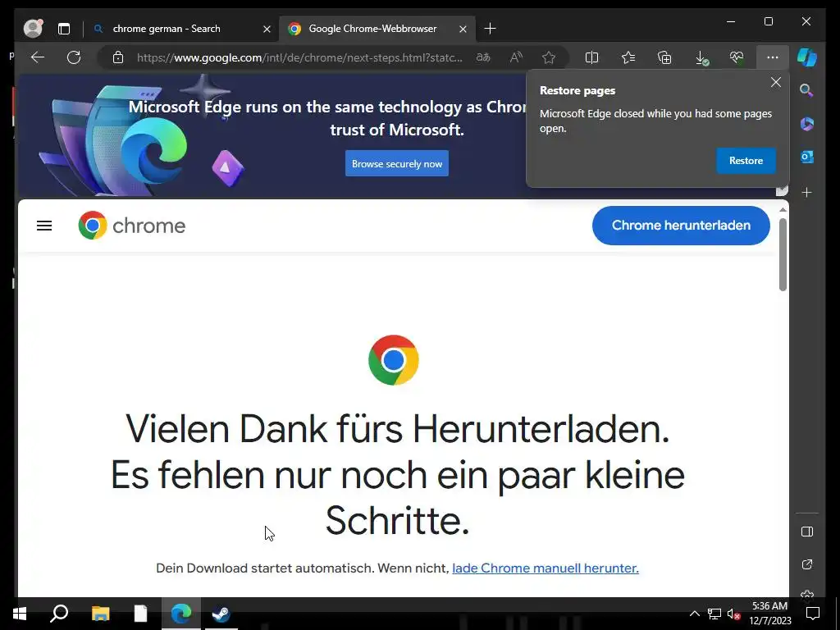This screenshot has height=630, width=840.
Task: Open Copilot in the sidebar
Action: click(x=807, y=57)
